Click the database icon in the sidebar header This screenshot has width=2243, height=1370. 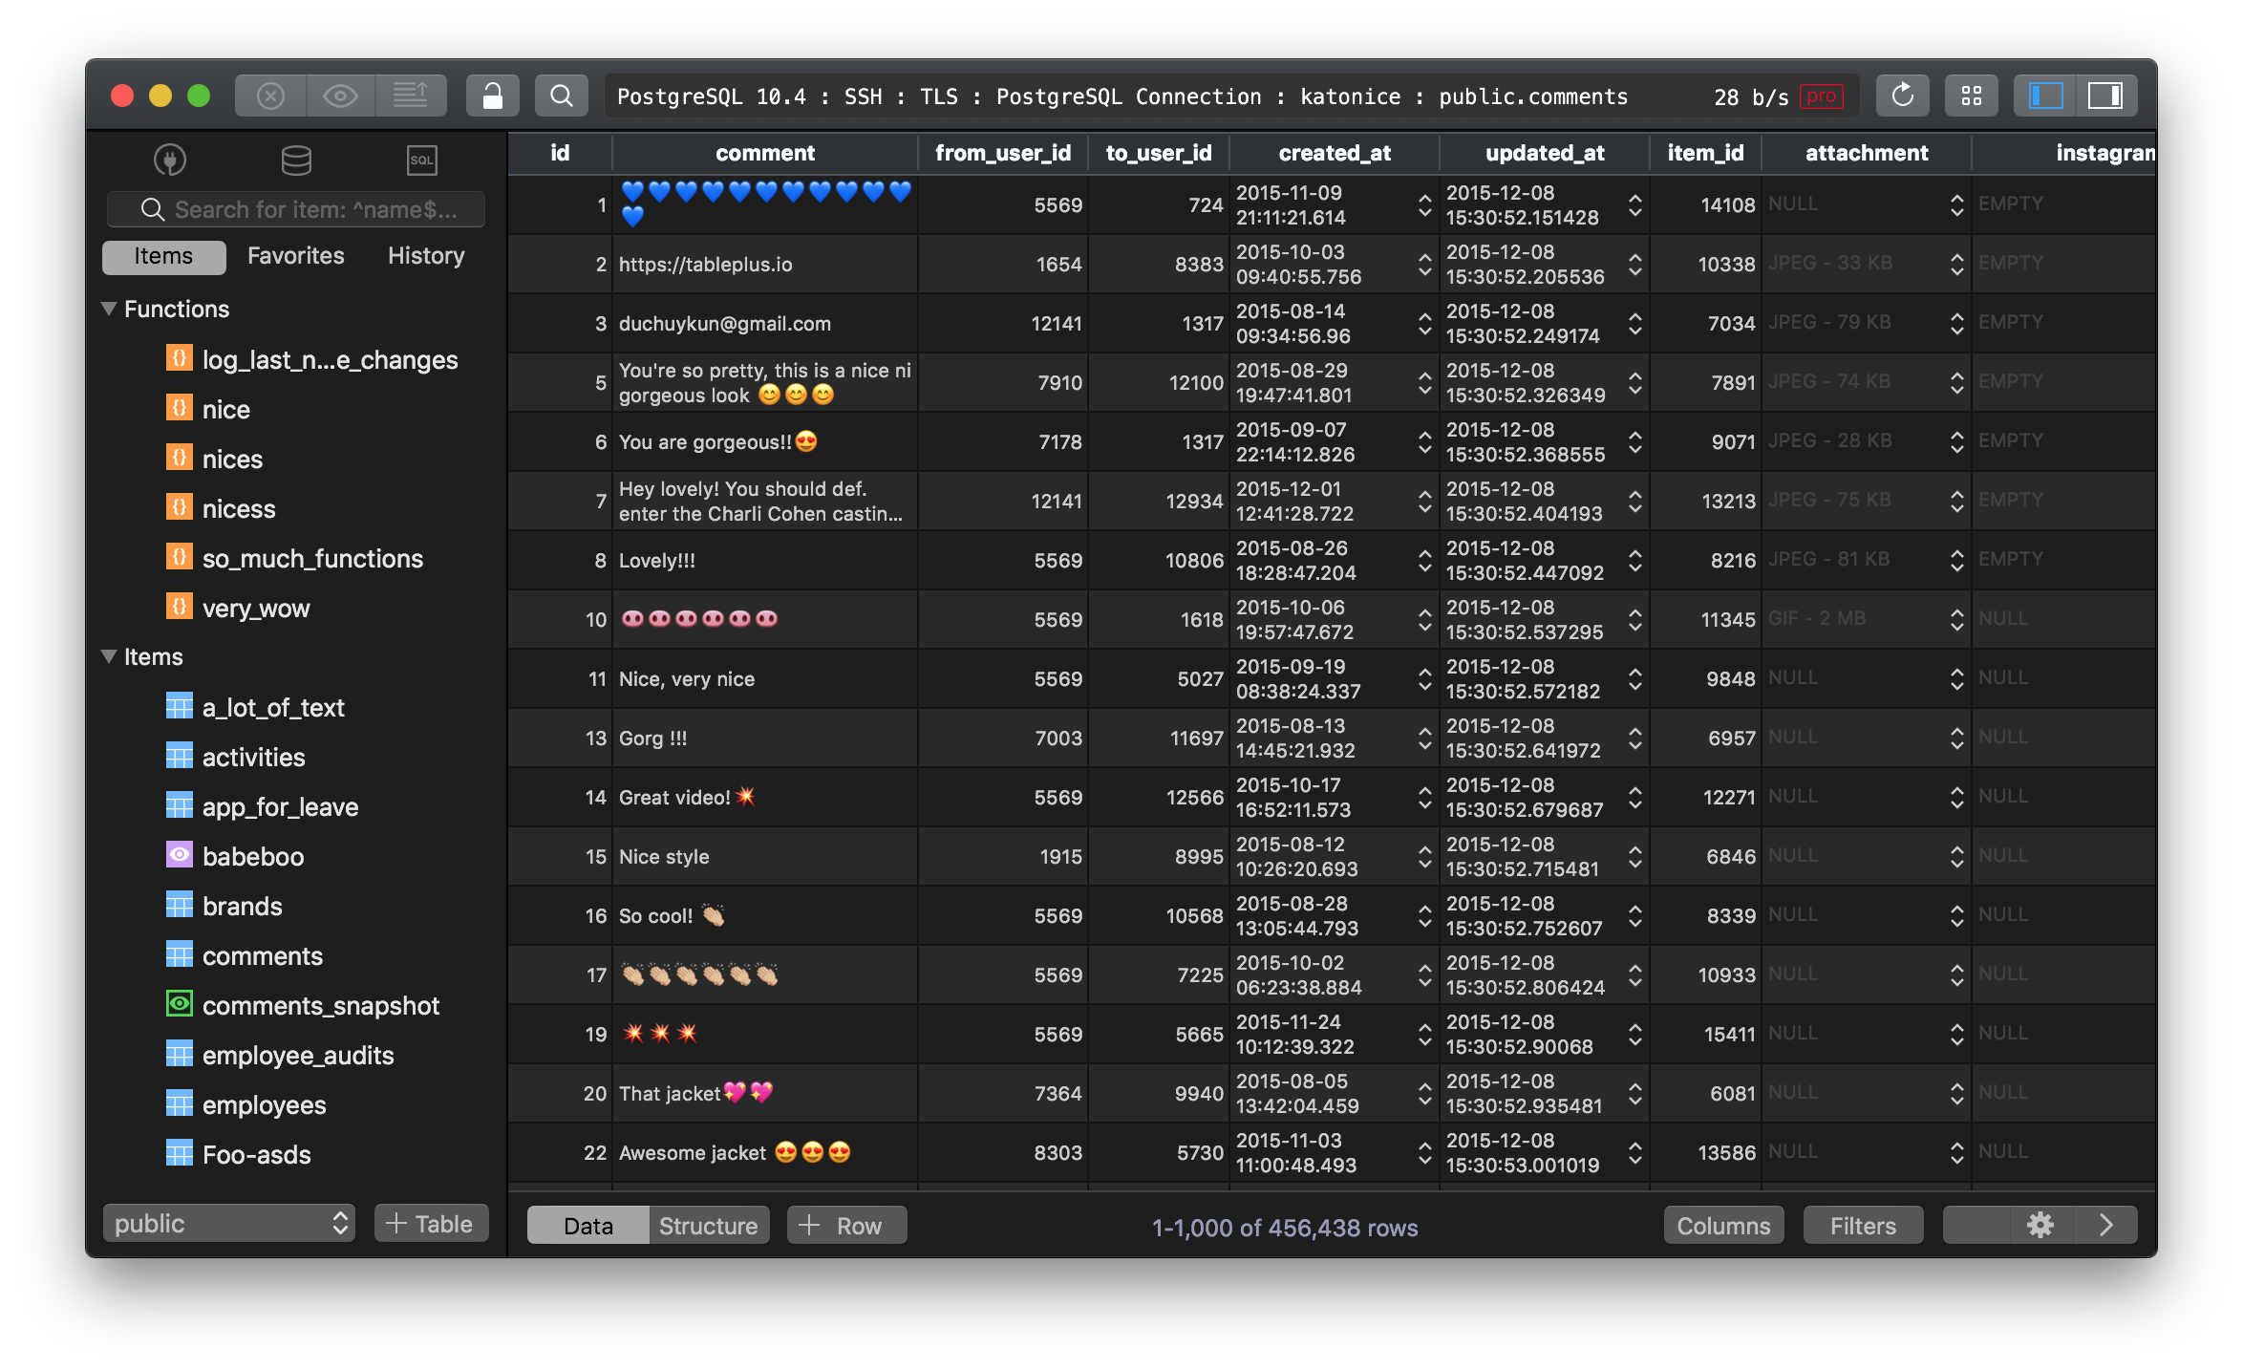pyautogui.click(x=295, y=160)
